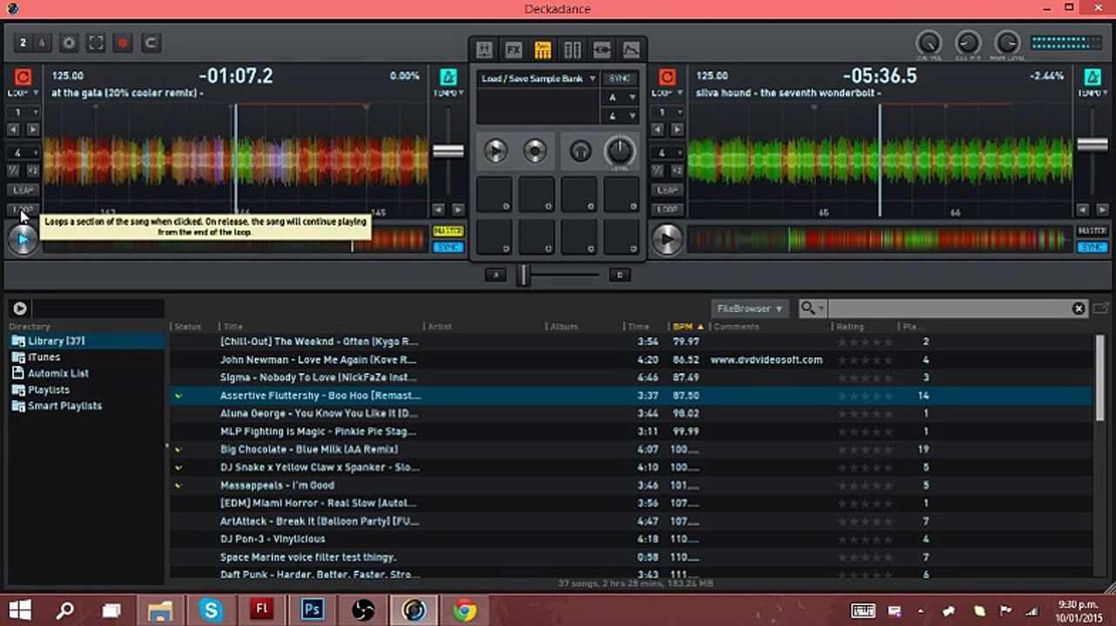Open left deck TEMPO dropdown

448,93
